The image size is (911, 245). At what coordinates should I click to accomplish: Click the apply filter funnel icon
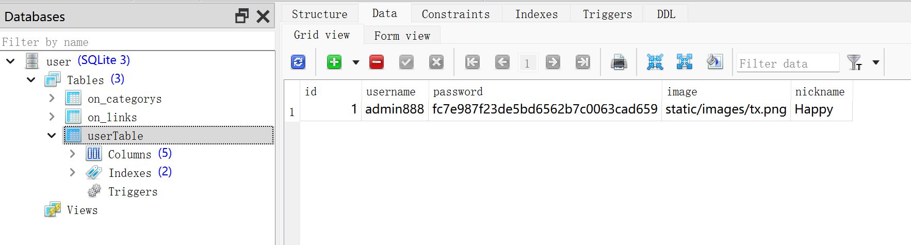pyautogui.click(x=854, y=62)
